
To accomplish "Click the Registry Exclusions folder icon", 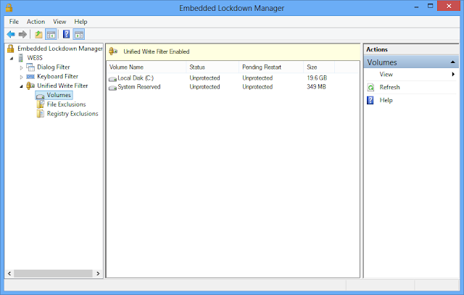I will [x=41, y=114].
